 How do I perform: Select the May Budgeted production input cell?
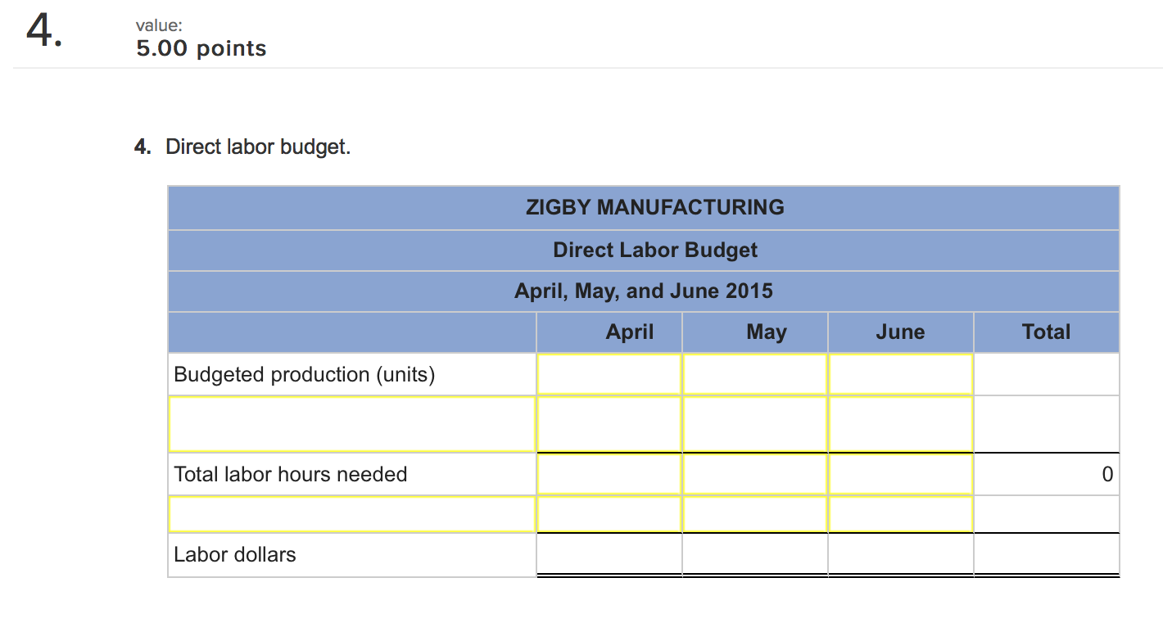pyautogui.click(x=755, y=374)
